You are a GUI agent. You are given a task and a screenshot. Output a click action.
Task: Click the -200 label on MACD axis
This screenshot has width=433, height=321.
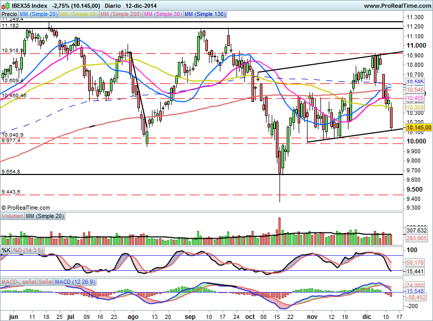point(412,306)
